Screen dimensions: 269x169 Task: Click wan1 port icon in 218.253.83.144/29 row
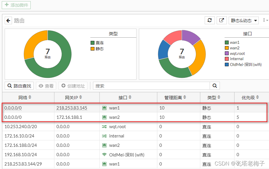coord(104,164)
